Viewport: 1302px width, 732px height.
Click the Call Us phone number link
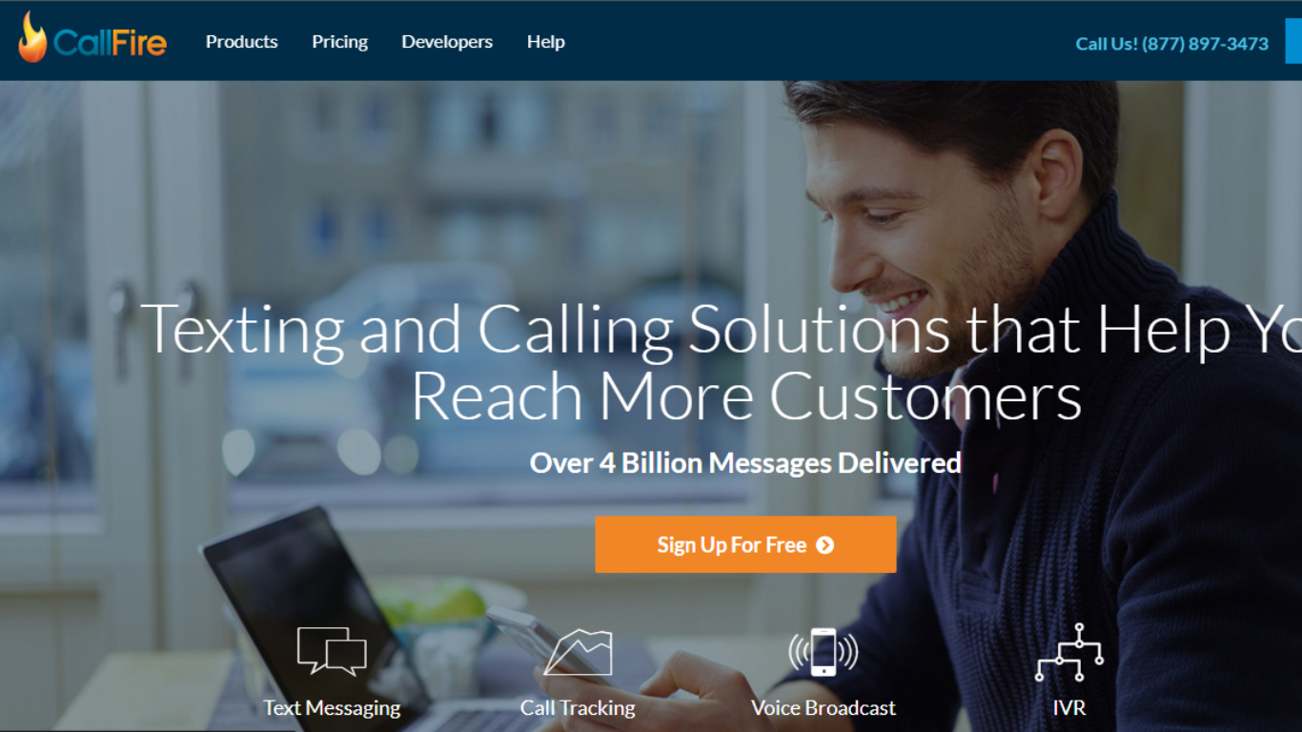[x=1172, y=44]
